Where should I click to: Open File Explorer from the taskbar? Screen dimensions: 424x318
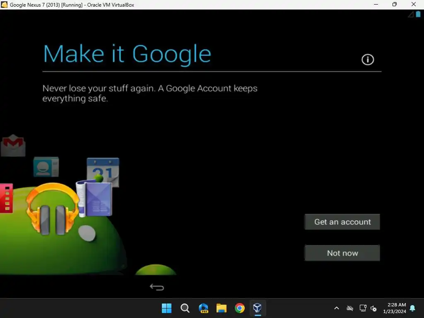click(222, 308)
